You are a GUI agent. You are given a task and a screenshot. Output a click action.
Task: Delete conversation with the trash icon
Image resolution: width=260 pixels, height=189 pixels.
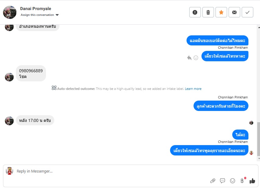pos(208,12)
